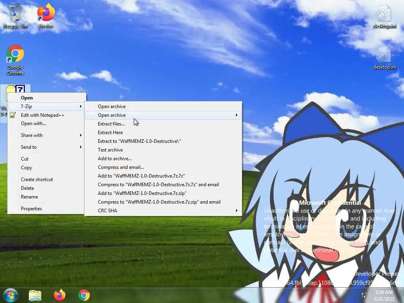Expand the CRC SHA submenu
Screen dimensions: 404x303
coord(163,211)
